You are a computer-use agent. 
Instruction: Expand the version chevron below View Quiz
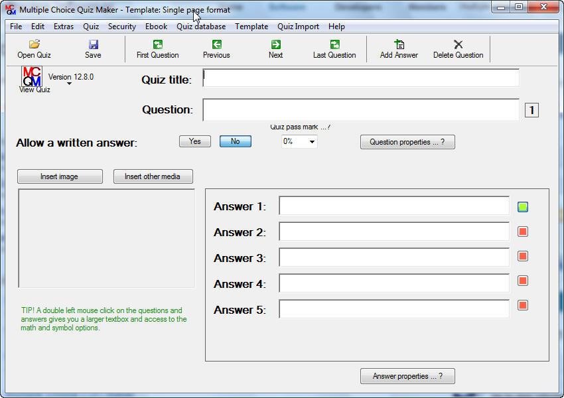click(69, 84)
